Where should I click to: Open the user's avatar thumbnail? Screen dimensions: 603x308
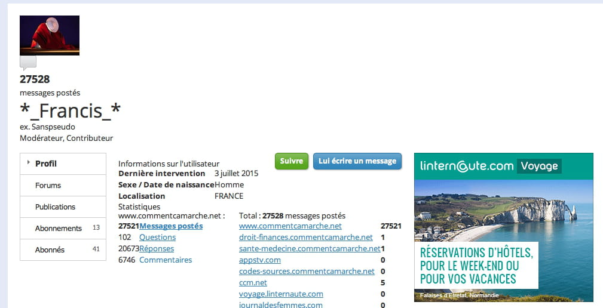[50, 35]
